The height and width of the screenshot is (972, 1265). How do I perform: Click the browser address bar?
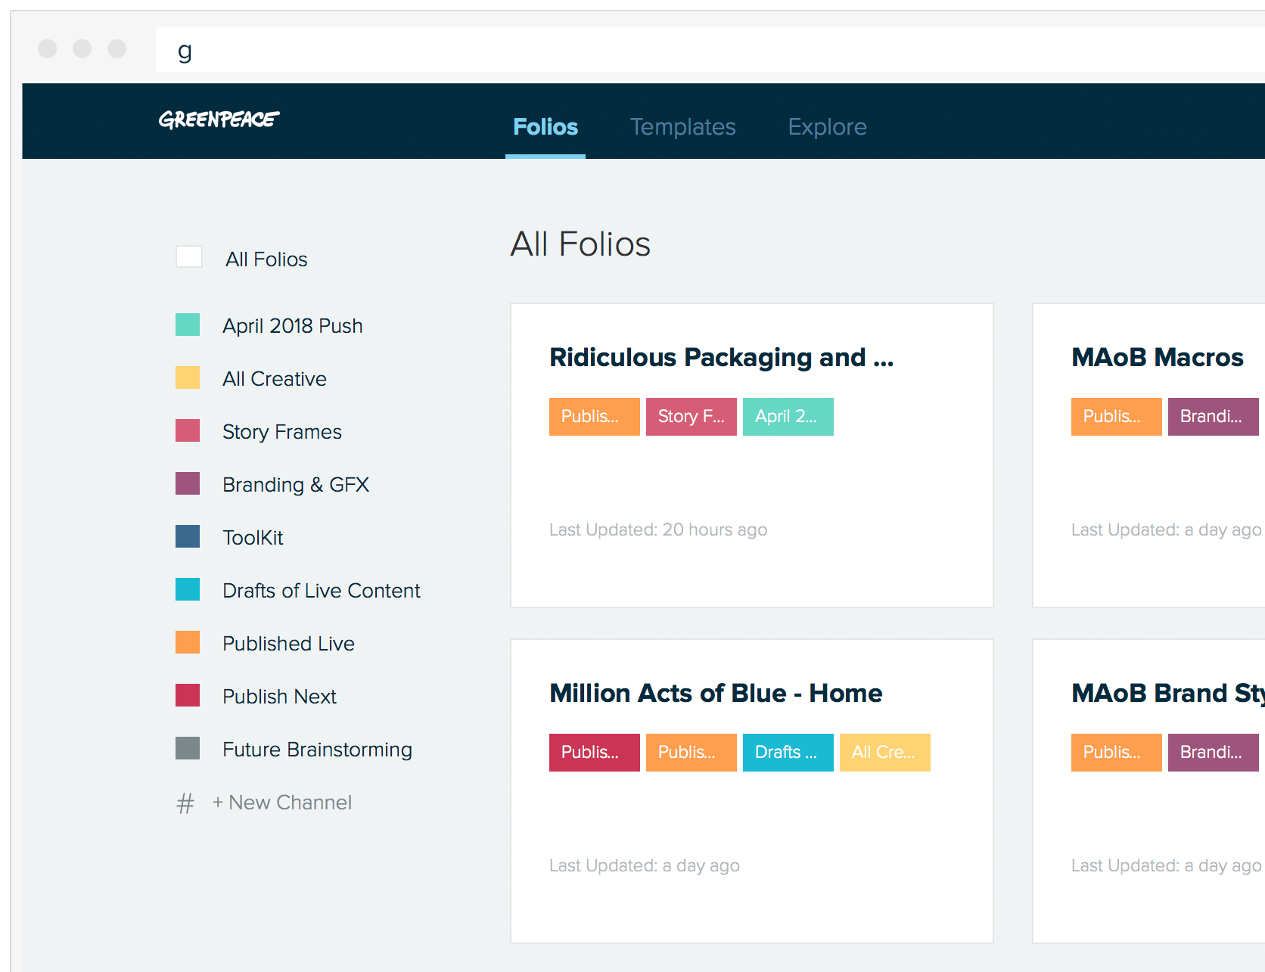coord(681,51)
